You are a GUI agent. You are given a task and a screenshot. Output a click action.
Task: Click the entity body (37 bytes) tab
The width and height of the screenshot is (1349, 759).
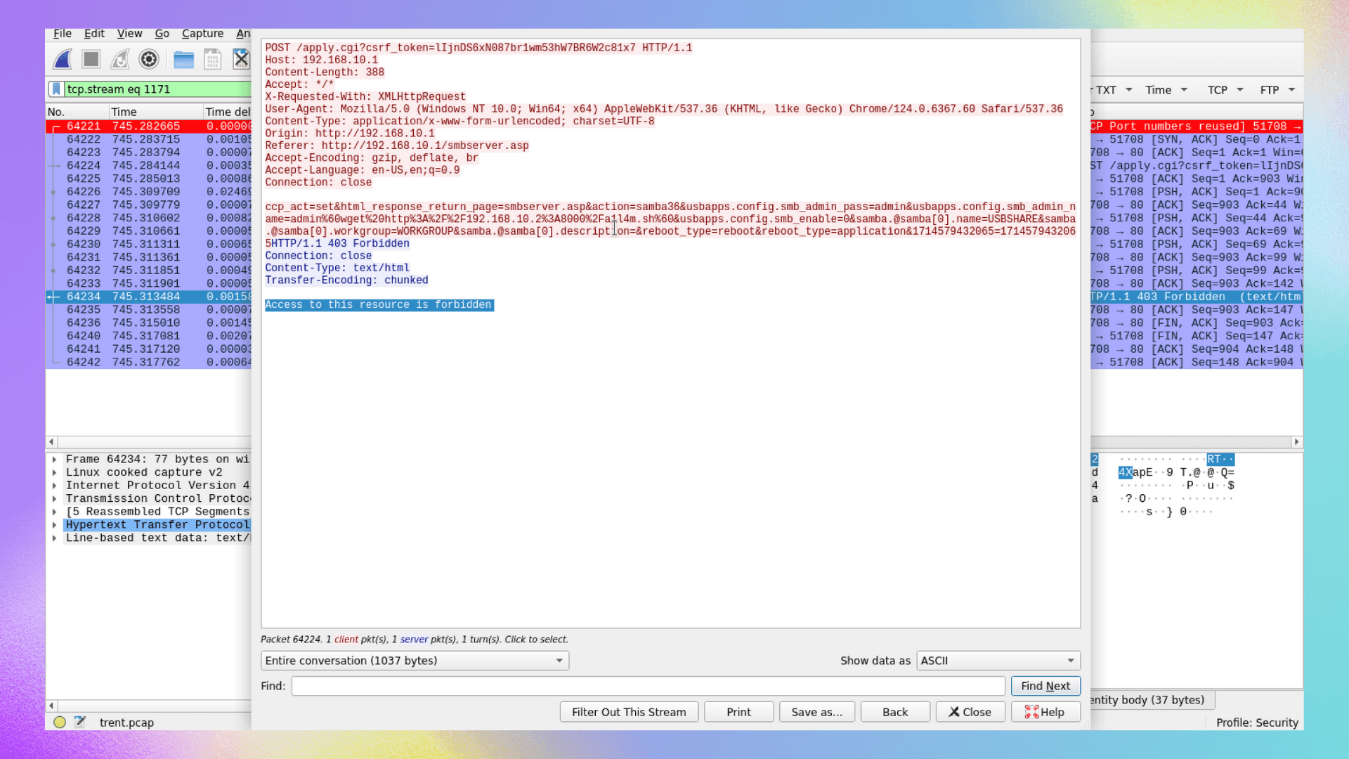coord(1152,700)
